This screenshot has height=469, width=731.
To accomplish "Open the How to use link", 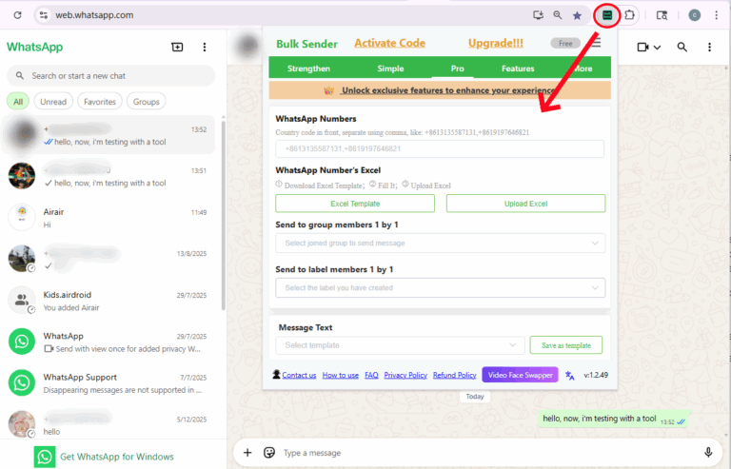I will 341,375.
